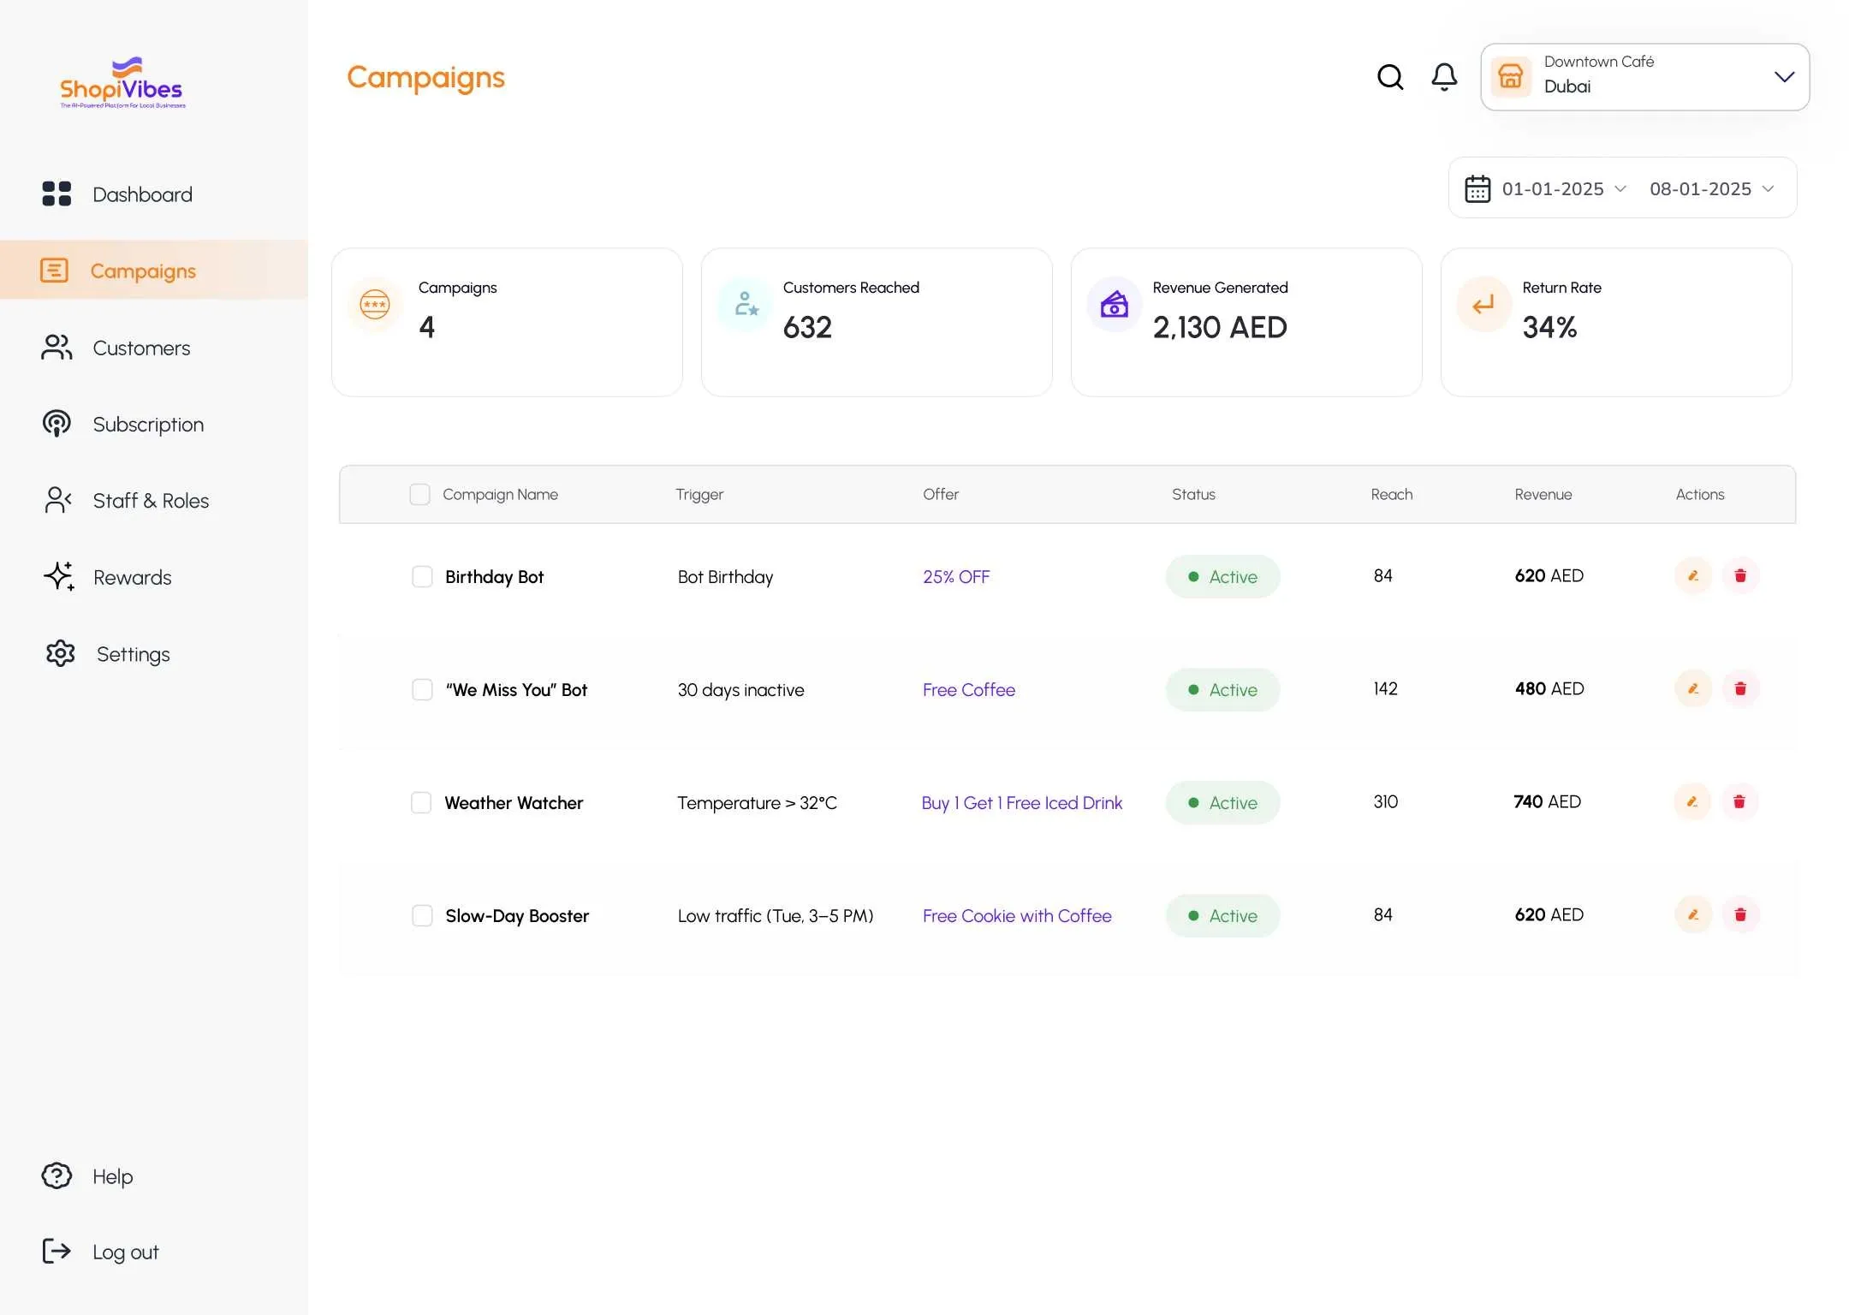Image resolution: width=1849 pixels, height=1315 pixels.
Task: Check the Slow-Day Booster row checkbox
Action: coord(422,915)
